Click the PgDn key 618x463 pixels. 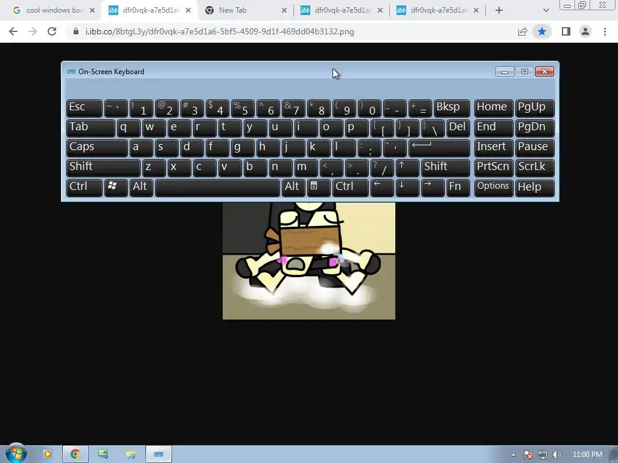pos(535,128)
